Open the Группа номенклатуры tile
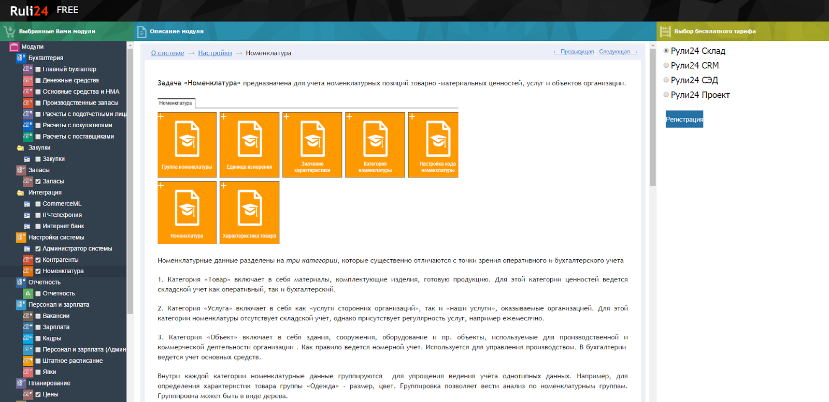The height and width of the screenshot is (402, 829). [187, 145]
